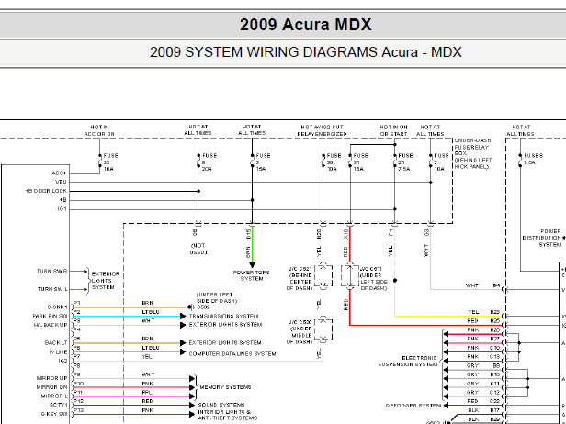Click the "MIRROR DN" pin label
Image resolution: width=566 pixels, height=424 pixels.
(x=51, y=387)
